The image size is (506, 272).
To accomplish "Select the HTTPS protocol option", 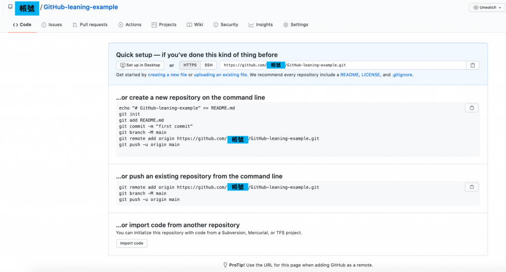I will pos(190,65).
